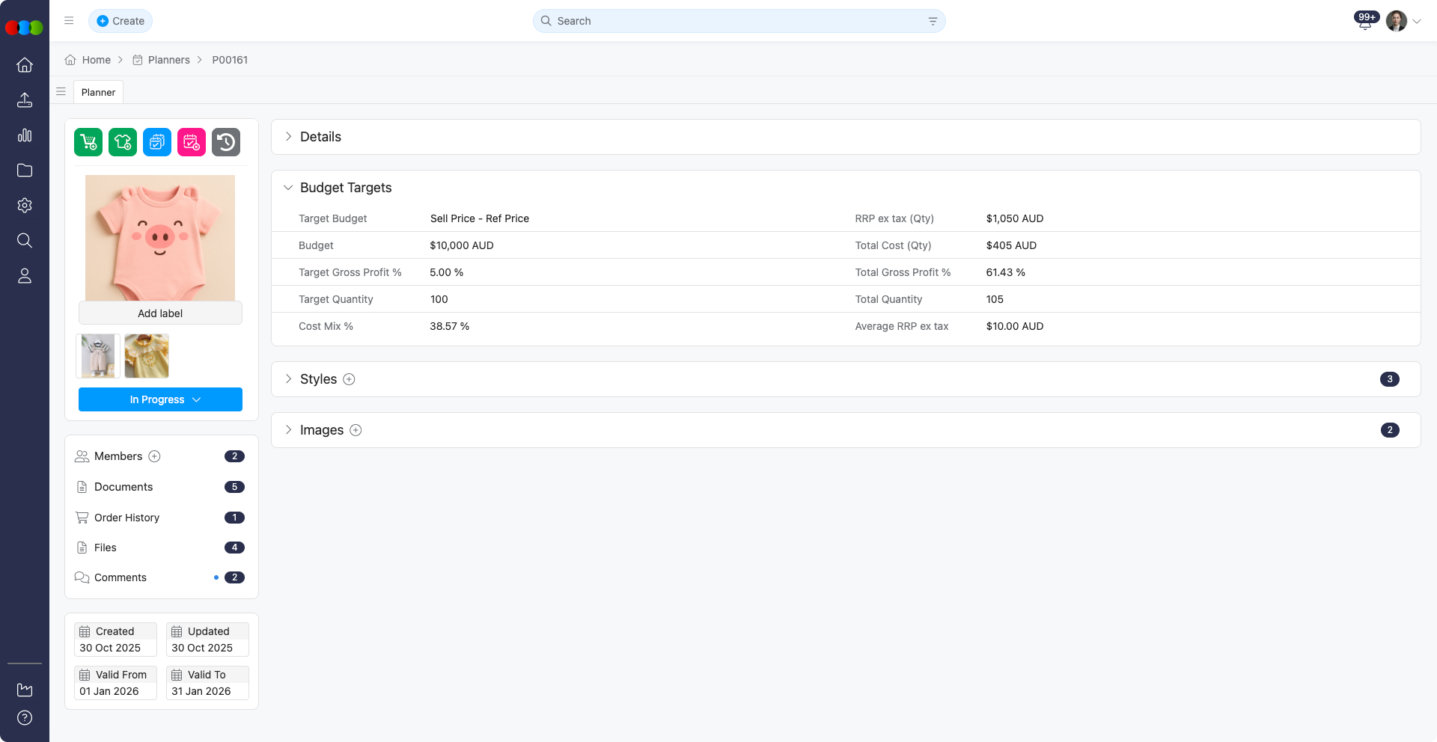Image resolution: width=1437 pixels, height=742 pixels.
Task: Click the green add style t-shirt icon
Action: pos(123,142)
